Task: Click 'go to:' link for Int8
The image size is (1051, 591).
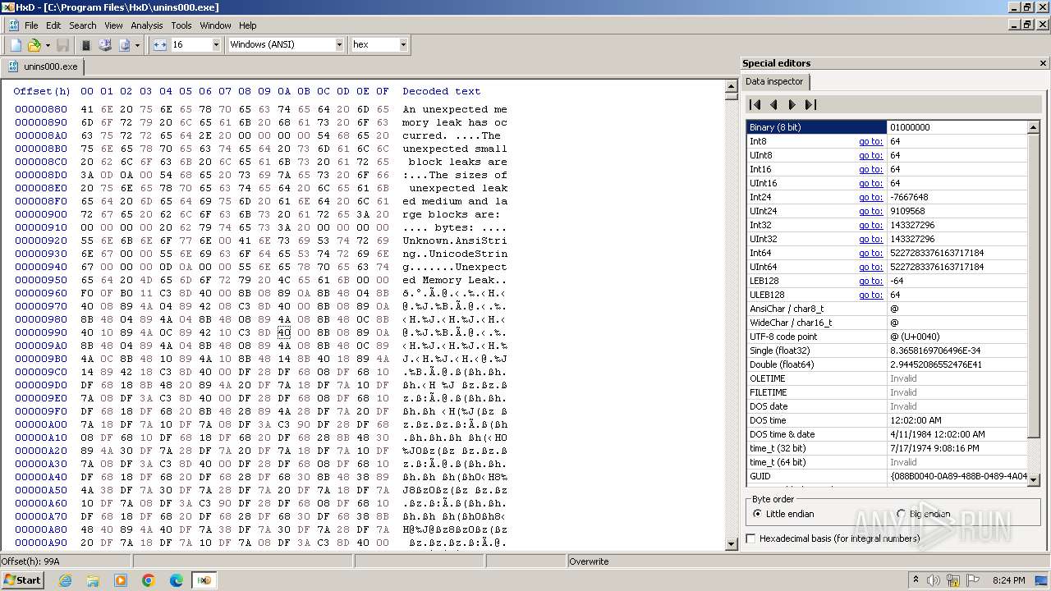Action: click(x=870, y=141)
